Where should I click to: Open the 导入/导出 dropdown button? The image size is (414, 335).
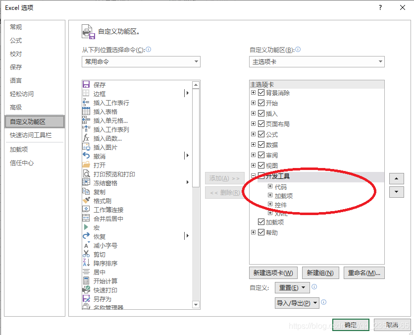click(x=297, y=303)
